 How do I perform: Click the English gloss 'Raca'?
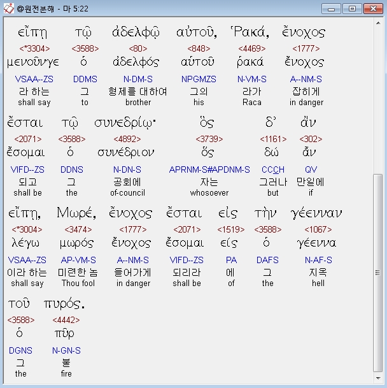click(x=251, y=102)
